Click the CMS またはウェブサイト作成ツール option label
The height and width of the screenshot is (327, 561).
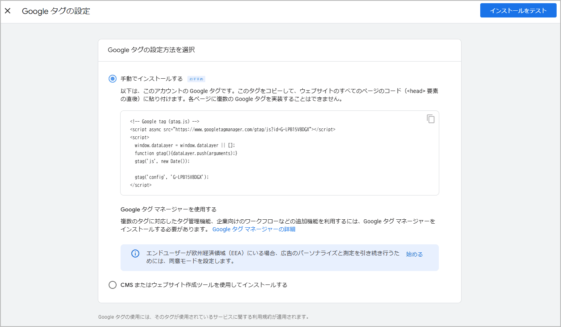[x=204, y=285]
